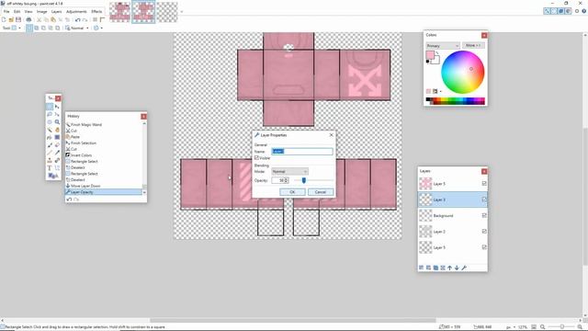The width and height of the screenshot is (588, 331).
Task: Click the layer Name text field
Action: click(302, 151)
